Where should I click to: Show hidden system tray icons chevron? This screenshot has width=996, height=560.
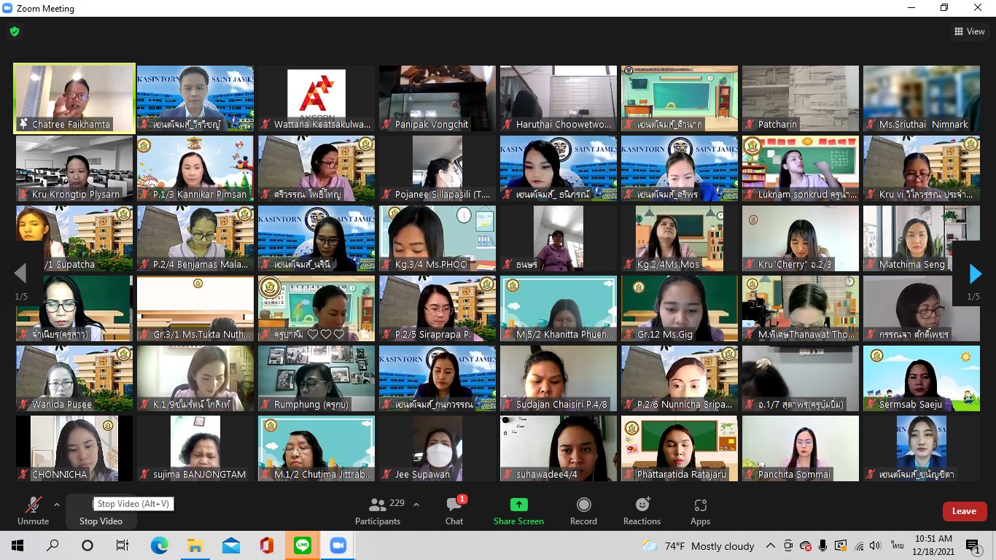tap(770, 545)
